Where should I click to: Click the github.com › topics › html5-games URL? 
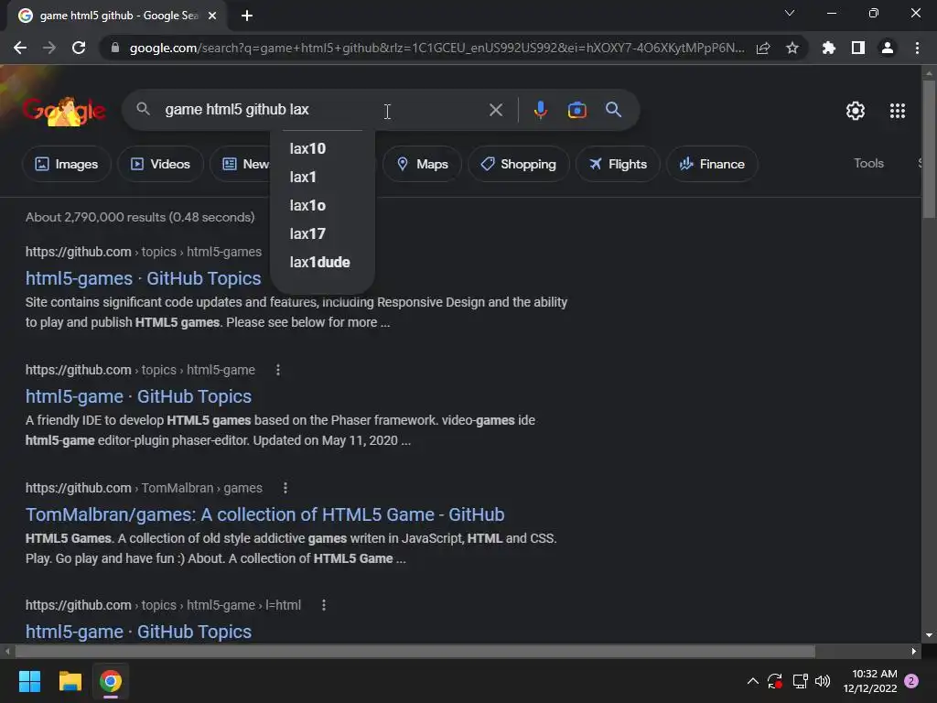(144, 252)
